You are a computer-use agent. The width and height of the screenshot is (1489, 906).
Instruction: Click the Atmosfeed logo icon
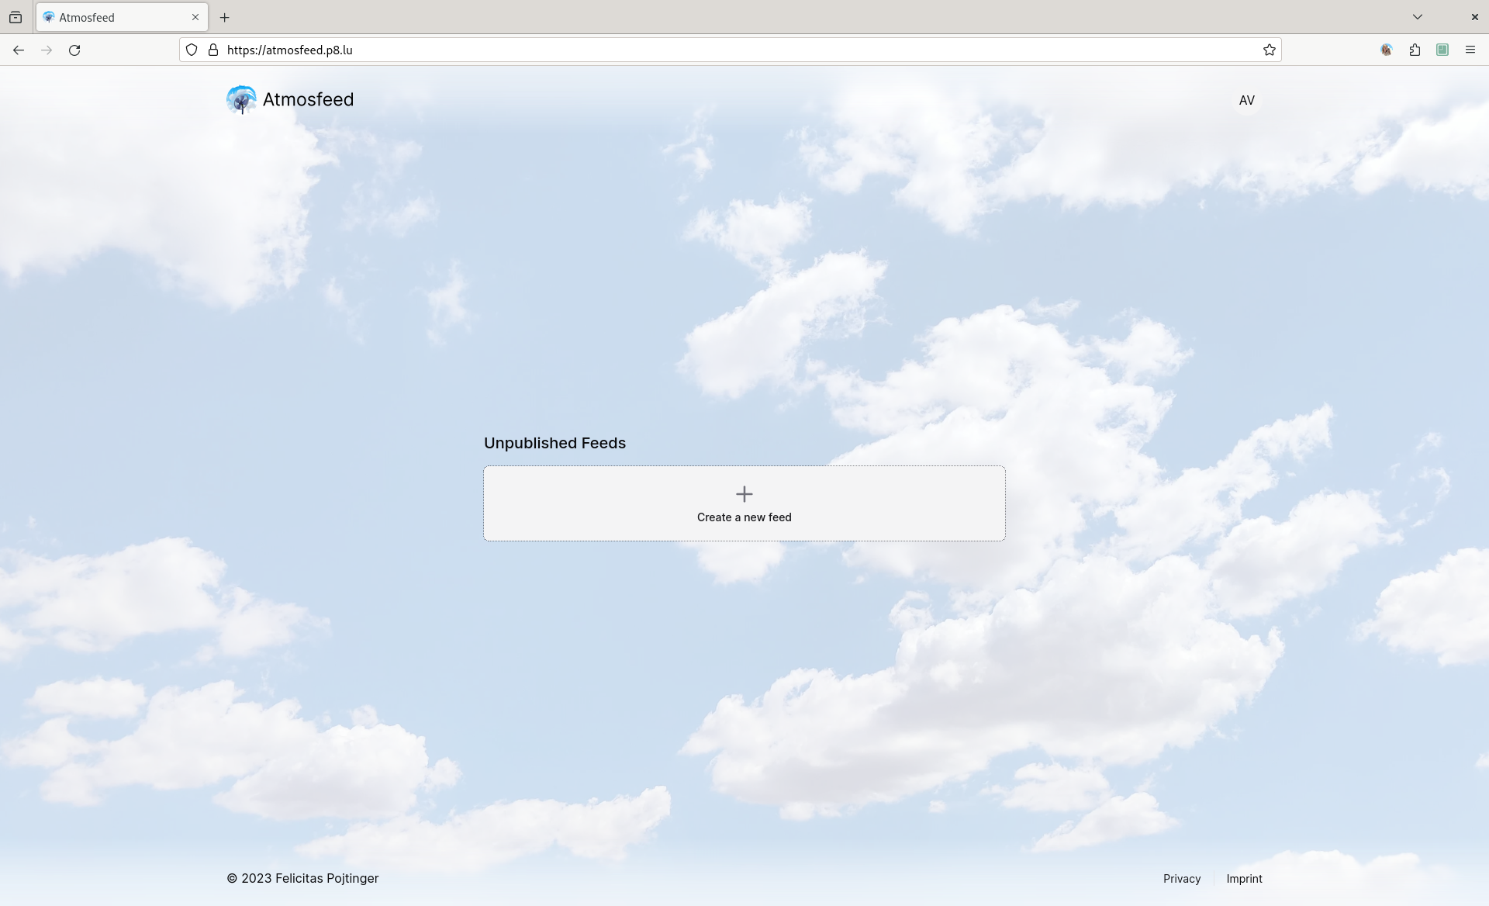pos(241,100)
